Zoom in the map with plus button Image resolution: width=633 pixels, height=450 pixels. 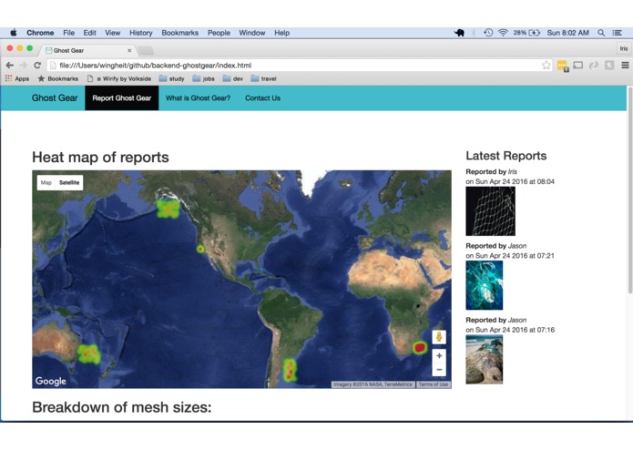(439, 355)
